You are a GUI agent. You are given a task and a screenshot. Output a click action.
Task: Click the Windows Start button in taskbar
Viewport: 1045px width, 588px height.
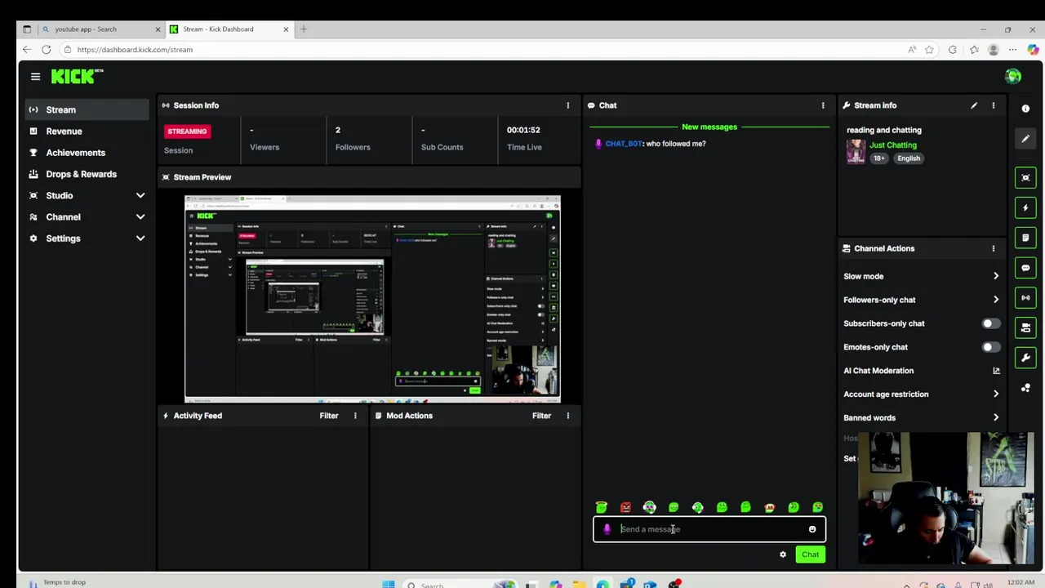(x=389, y=584)
